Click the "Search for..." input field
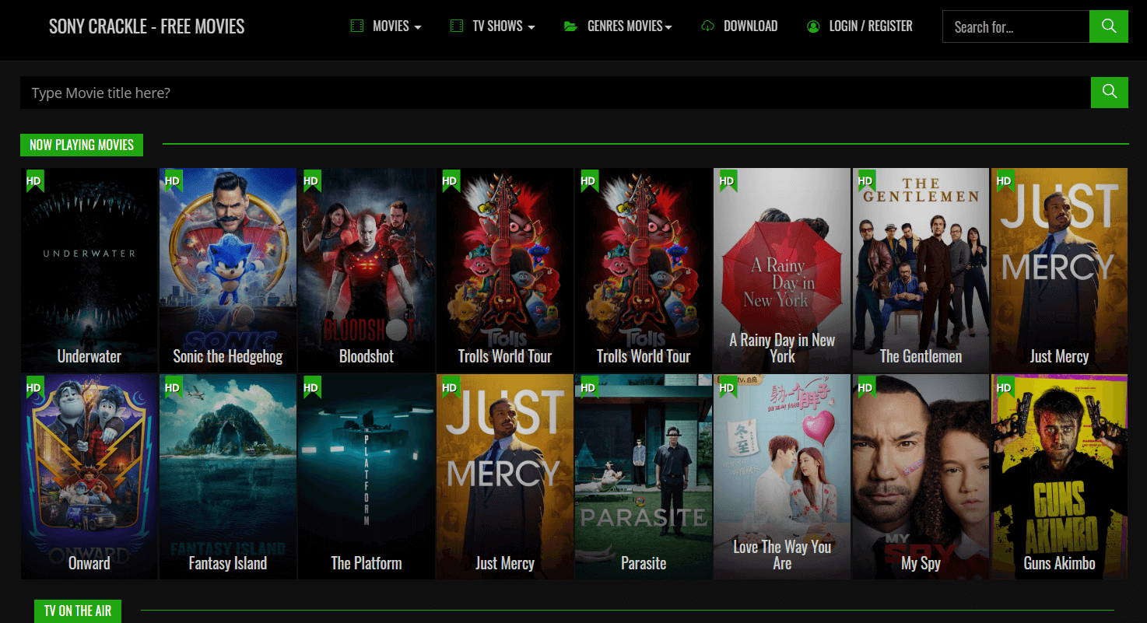 (1016, 26)
